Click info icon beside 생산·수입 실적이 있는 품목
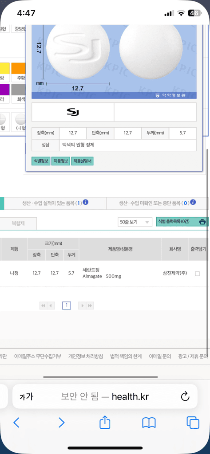 (86, 202)
